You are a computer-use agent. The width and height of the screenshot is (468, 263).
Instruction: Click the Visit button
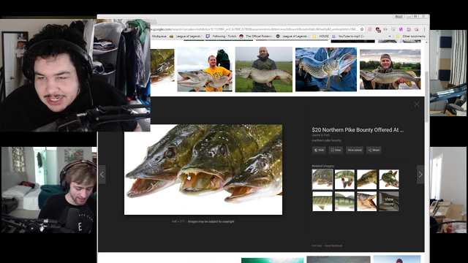(x=319, y=150)
